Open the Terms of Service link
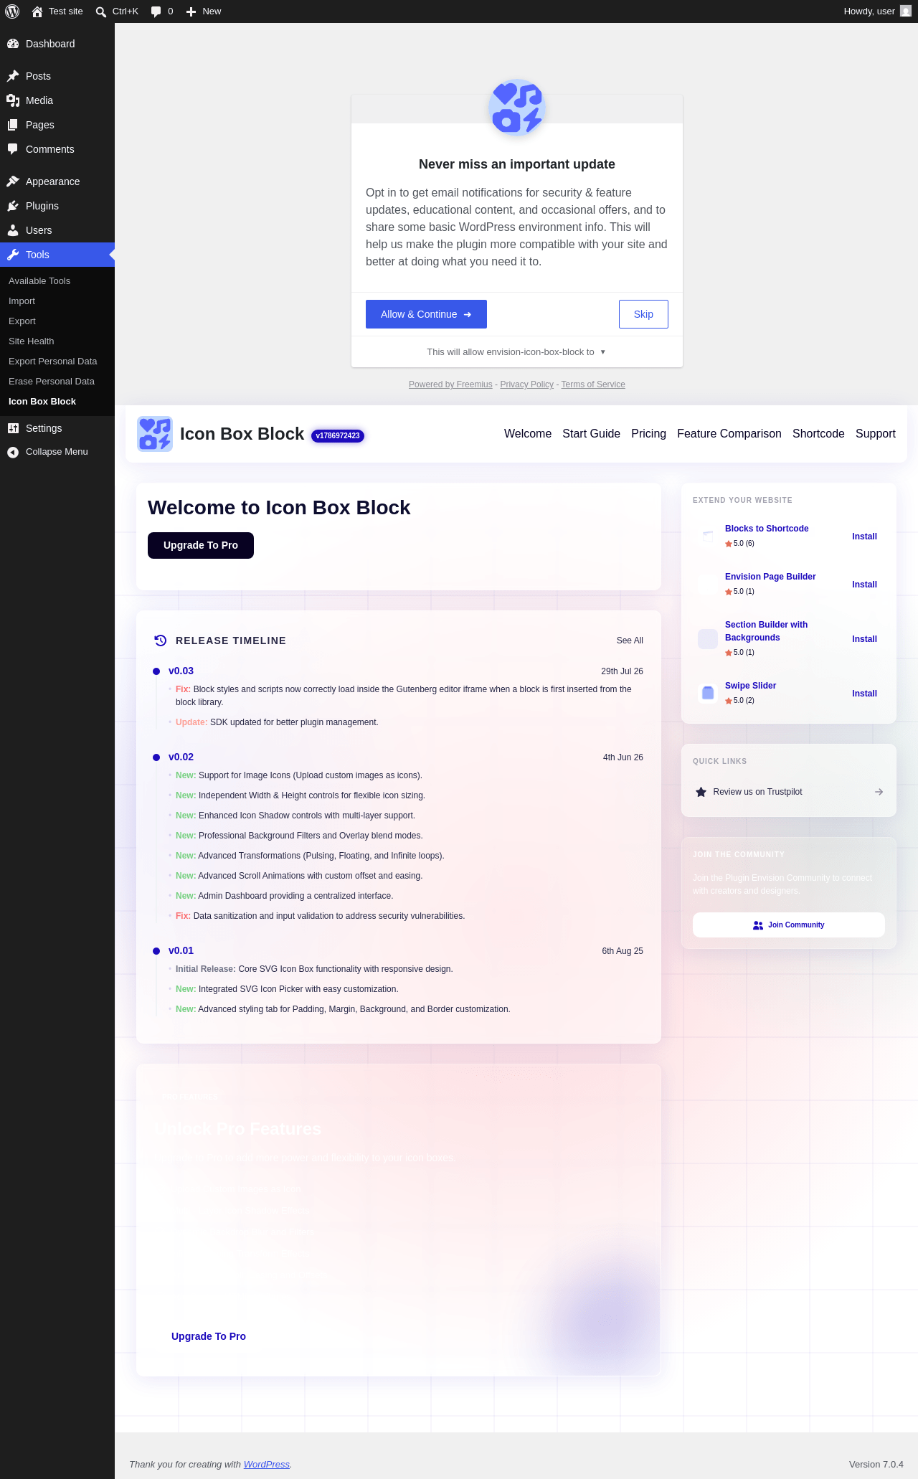The height and width of the screenshot is (1479, 918). (x=593, y=384)
